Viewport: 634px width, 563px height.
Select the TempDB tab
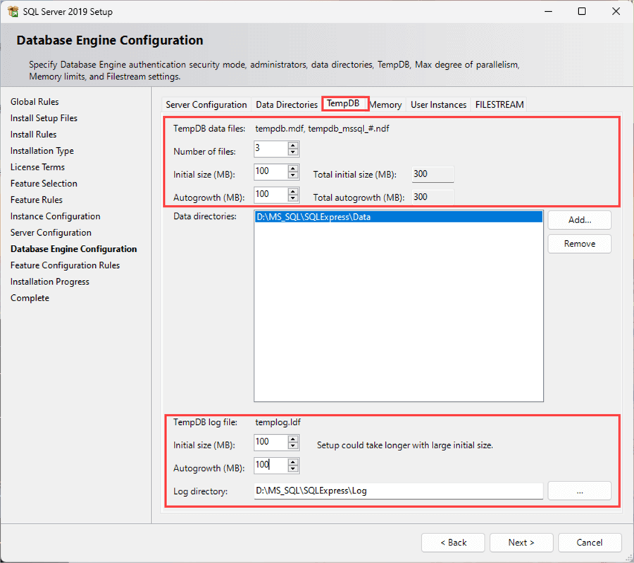click(343, 103)
